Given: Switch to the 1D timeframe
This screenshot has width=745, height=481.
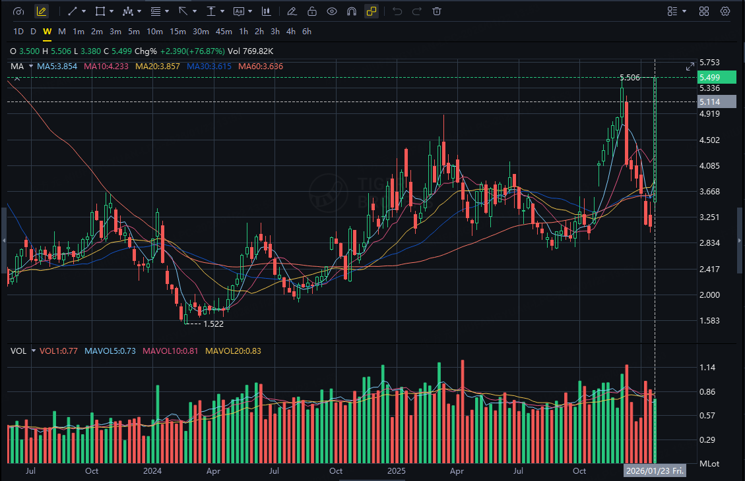Looking at the screenshot, I should pyautogui.click(x=18, y=32).
